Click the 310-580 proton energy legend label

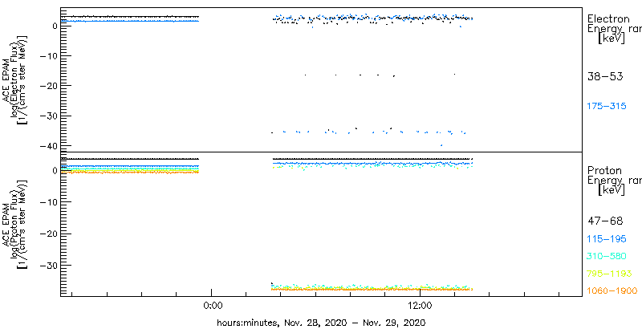pos(607,257)
